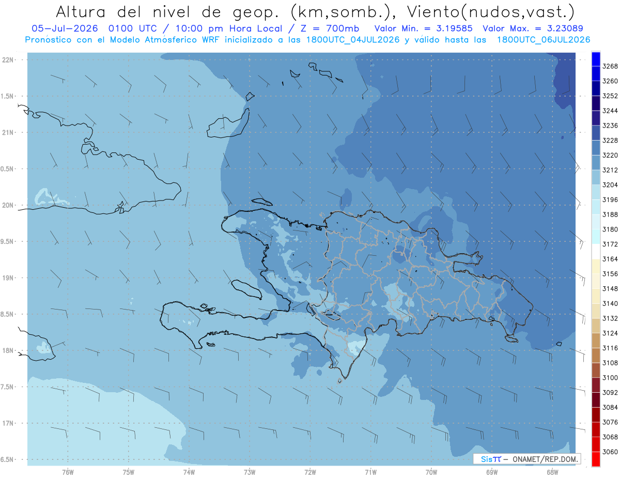Click the '72W' longitude label
This screenshot has width=620, height=479.
[x=311, y=472]
